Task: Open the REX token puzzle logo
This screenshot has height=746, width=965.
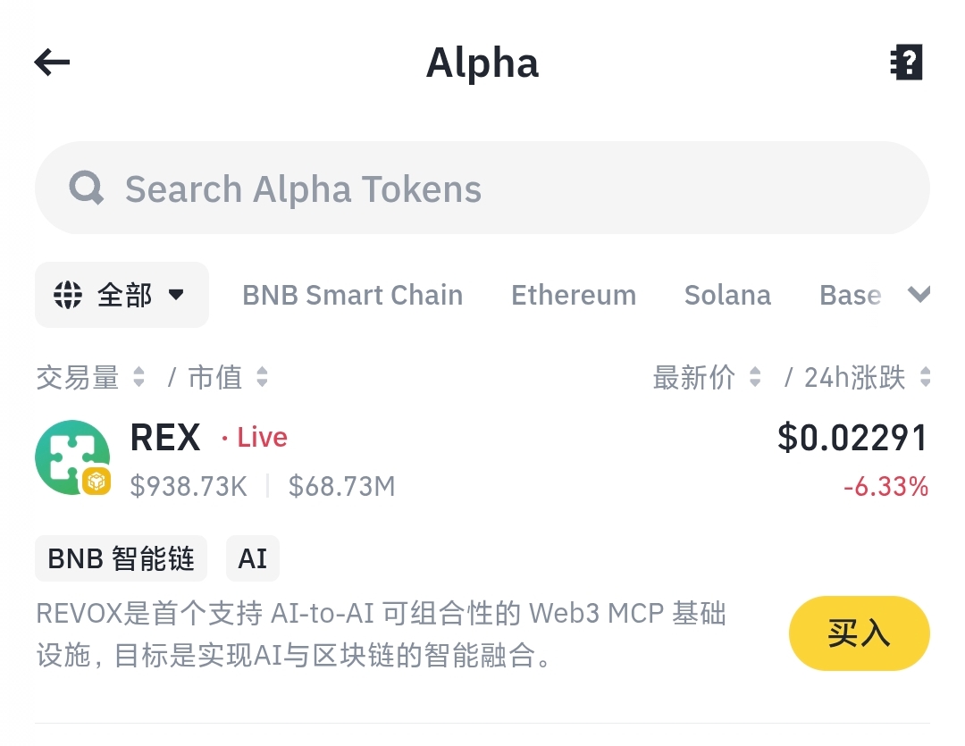Action: tap(72, 457)
